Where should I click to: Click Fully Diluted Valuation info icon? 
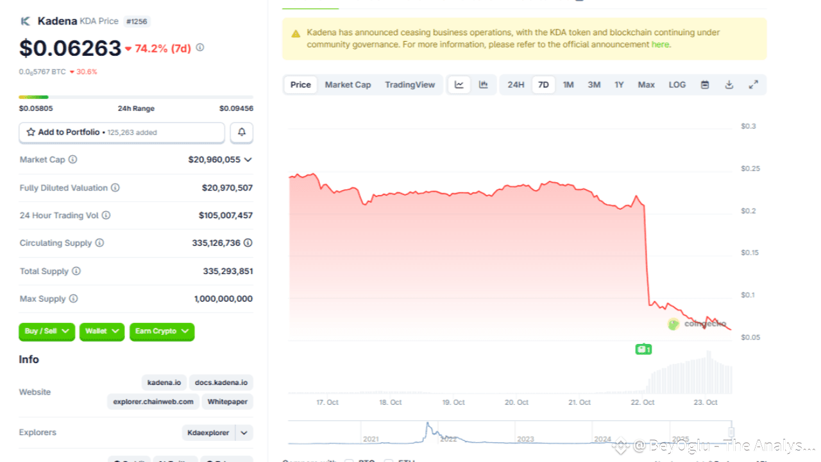(115, 188)
